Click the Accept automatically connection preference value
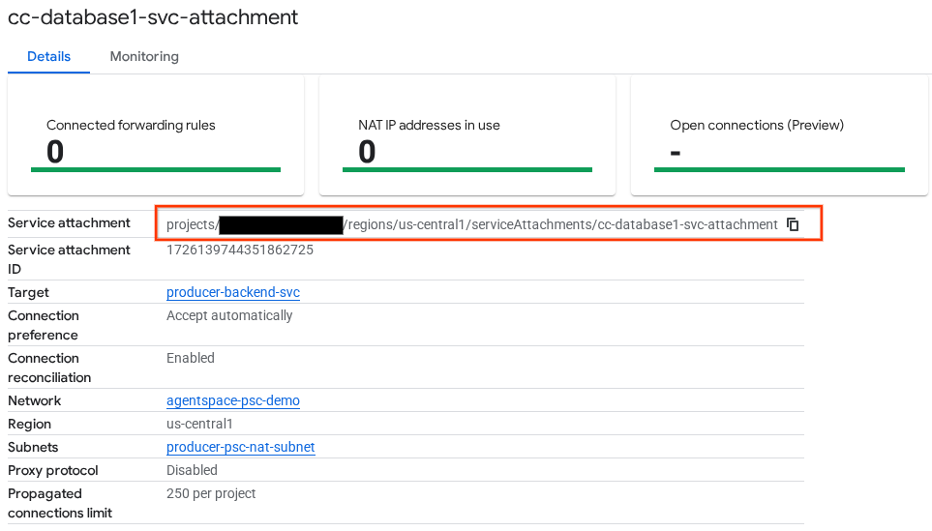Image resolution: width=932 pixels, height=531 pixels. pos(229,315)
